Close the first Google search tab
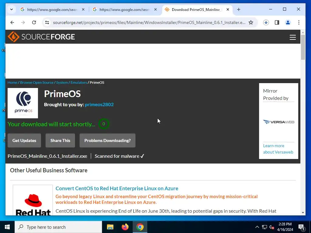Viewport: 311px width, 233px height. coord(83,9)
